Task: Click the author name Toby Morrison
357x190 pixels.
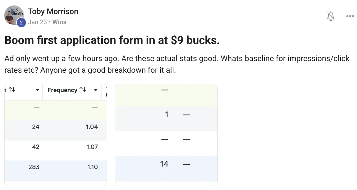Action: [x=53, y=12]
